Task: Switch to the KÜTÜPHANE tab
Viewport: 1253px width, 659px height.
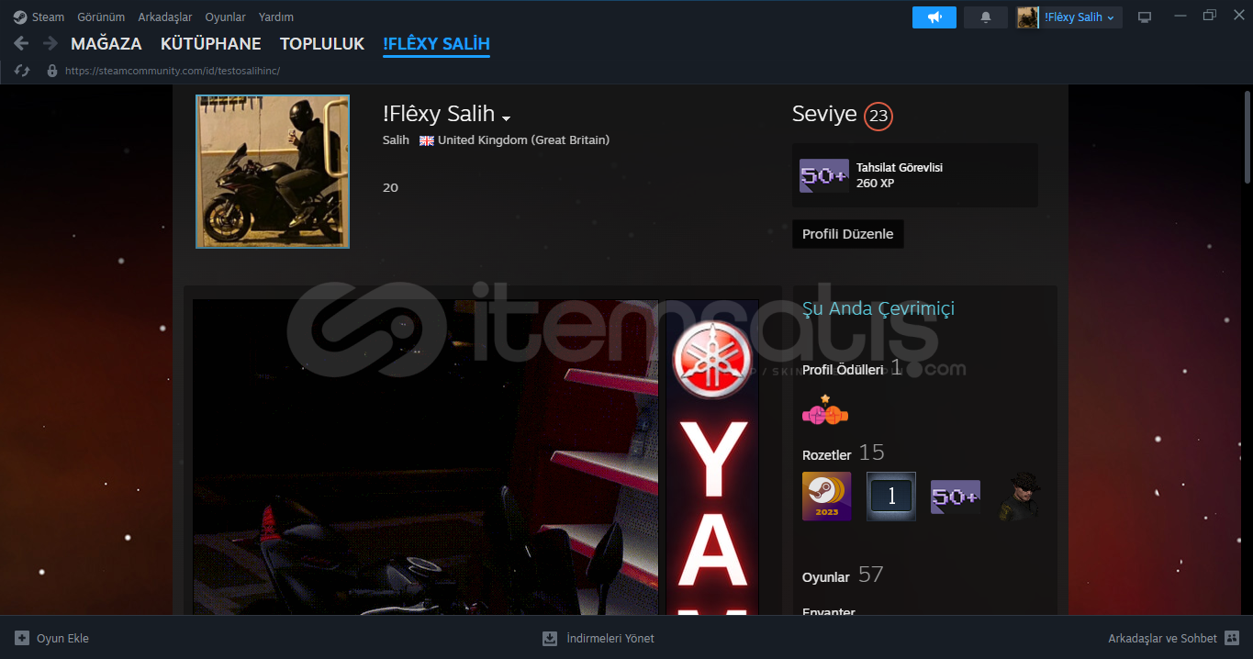Action: tap(210, 43)
